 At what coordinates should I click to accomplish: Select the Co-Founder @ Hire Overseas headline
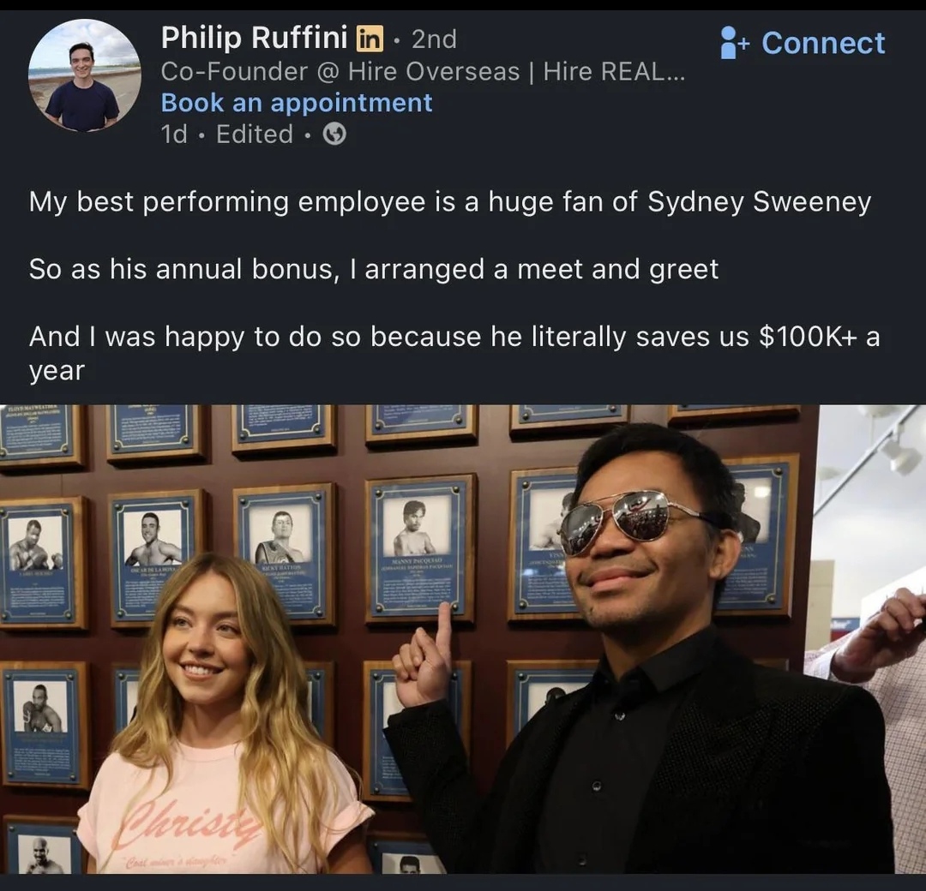pos(423,71)
